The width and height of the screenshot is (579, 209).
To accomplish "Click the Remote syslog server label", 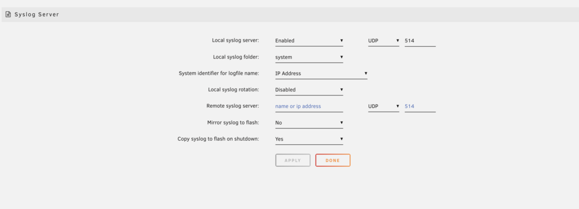I will [233, 106].
